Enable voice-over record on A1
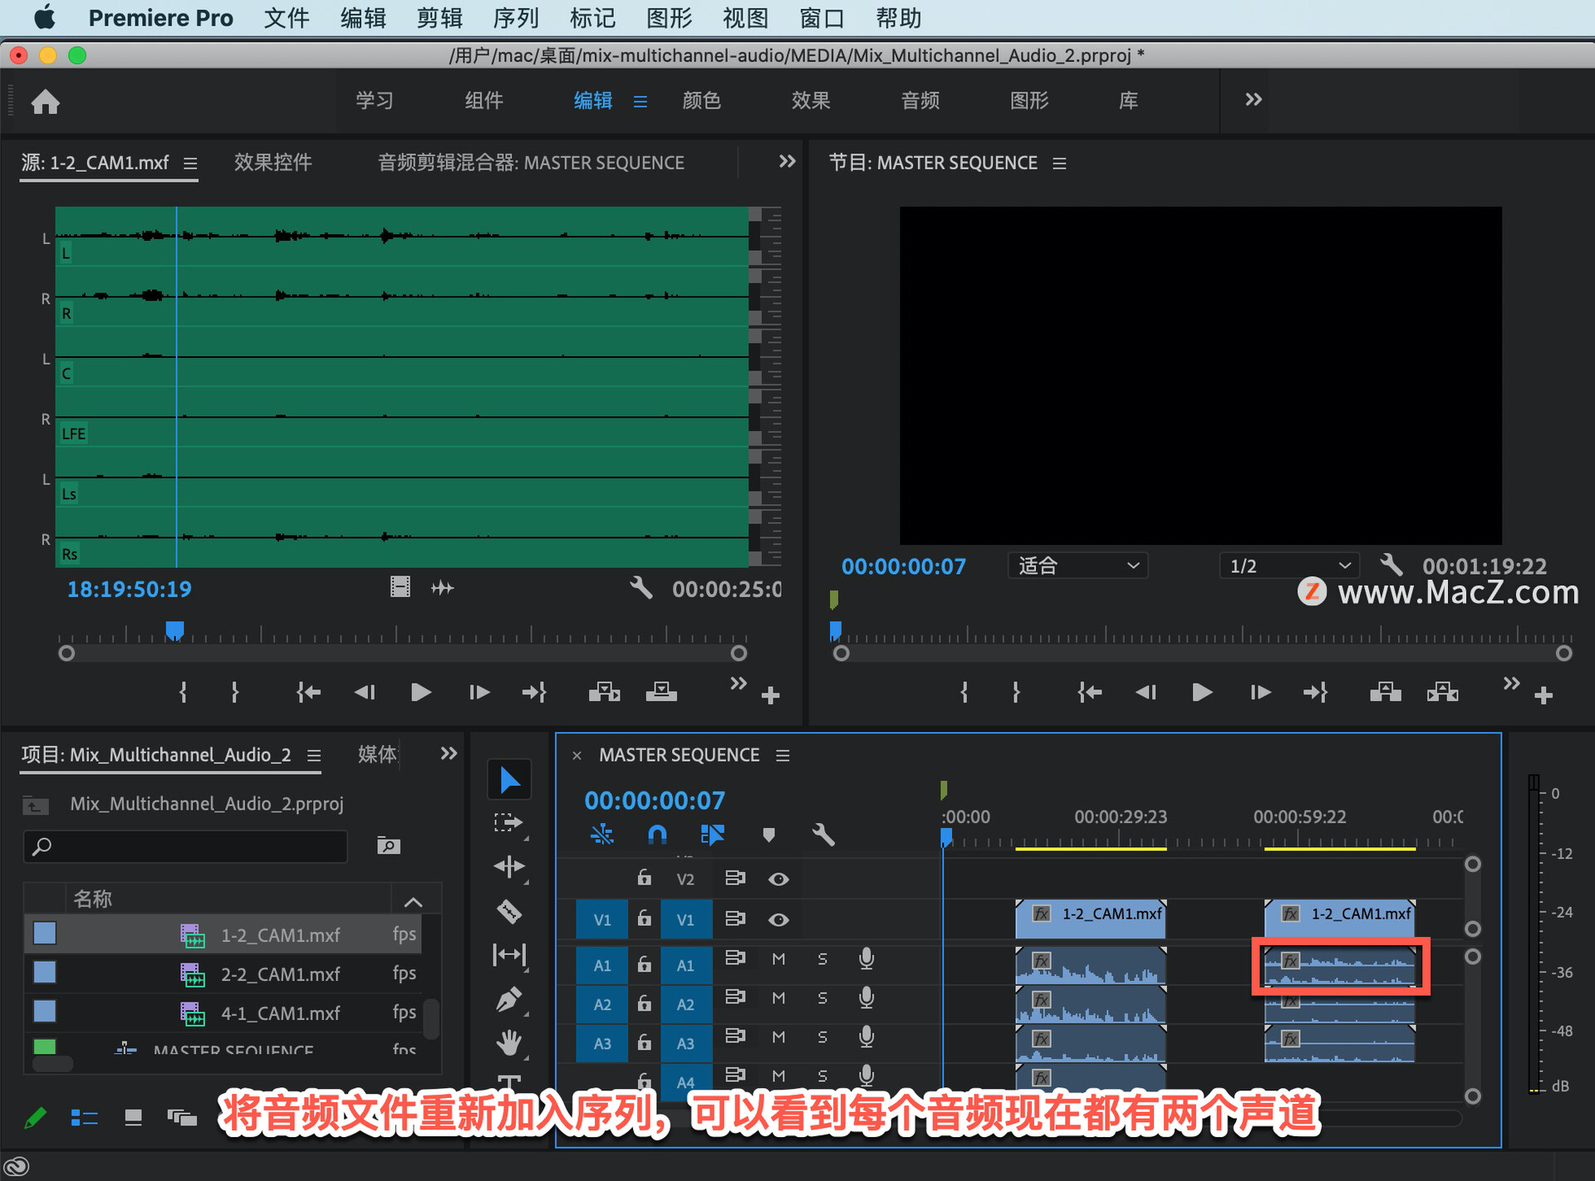This screenshot has height=1181, width=1595. (x=866, y=959)
